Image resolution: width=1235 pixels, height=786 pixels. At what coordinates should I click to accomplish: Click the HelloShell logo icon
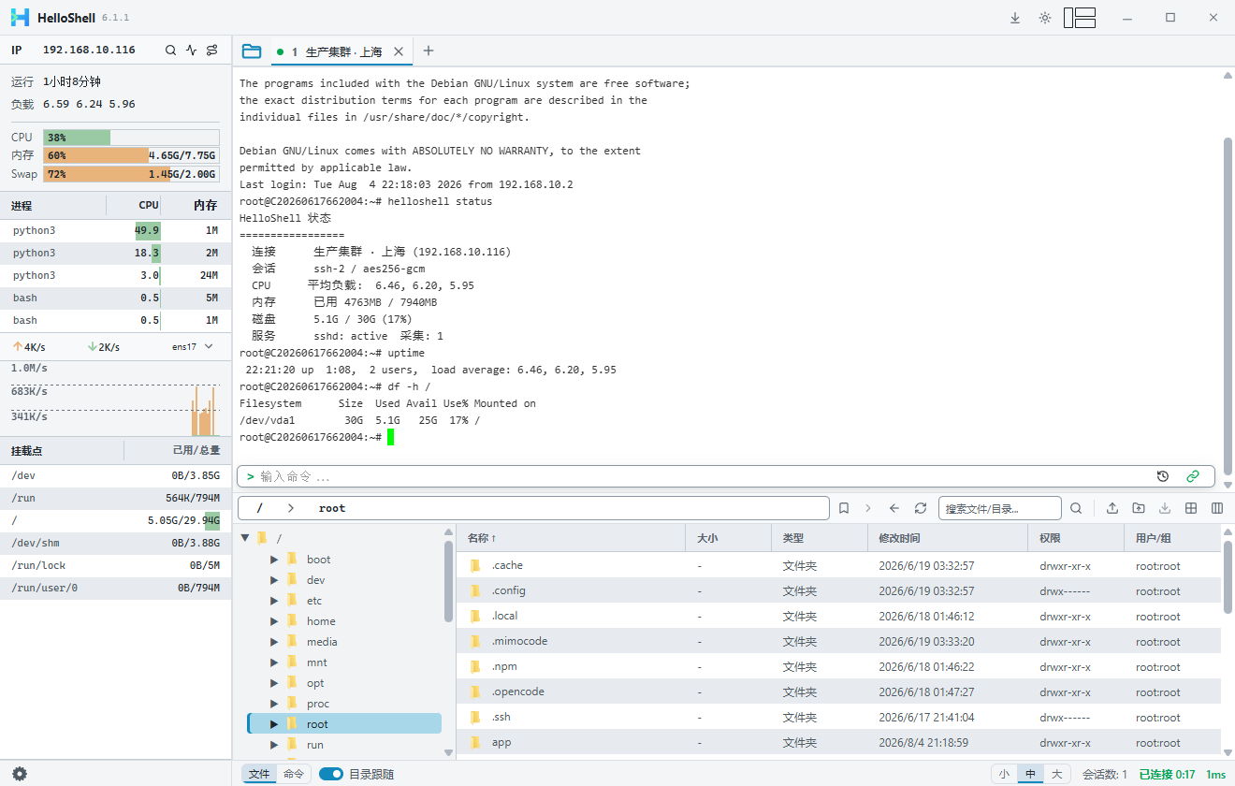[21, 18]
